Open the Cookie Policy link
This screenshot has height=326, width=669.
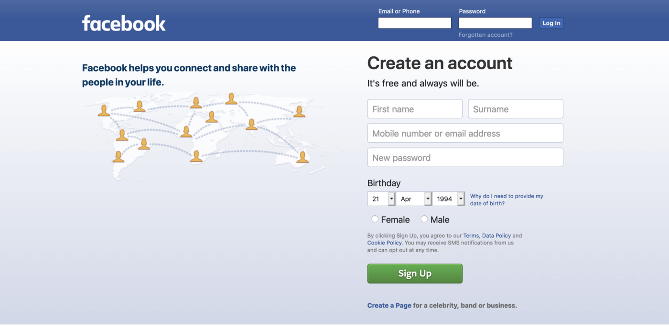pyautogui.click(x=384, y=243)
